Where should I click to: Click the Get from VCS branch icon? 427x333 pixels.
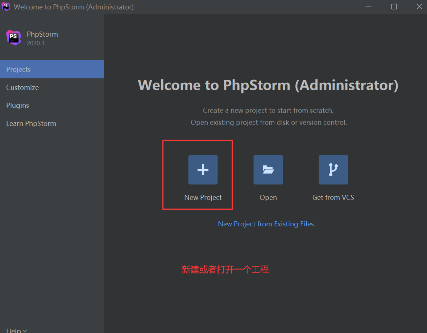[x=333, y=170]
